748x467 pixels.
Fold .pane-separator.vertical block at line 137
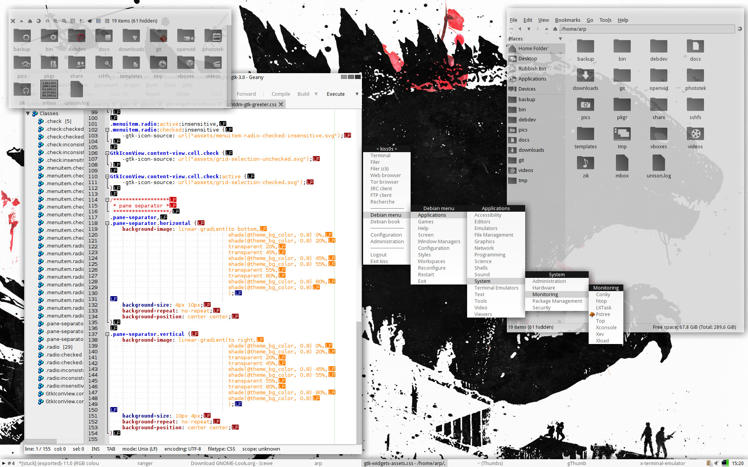click(107, 334)
